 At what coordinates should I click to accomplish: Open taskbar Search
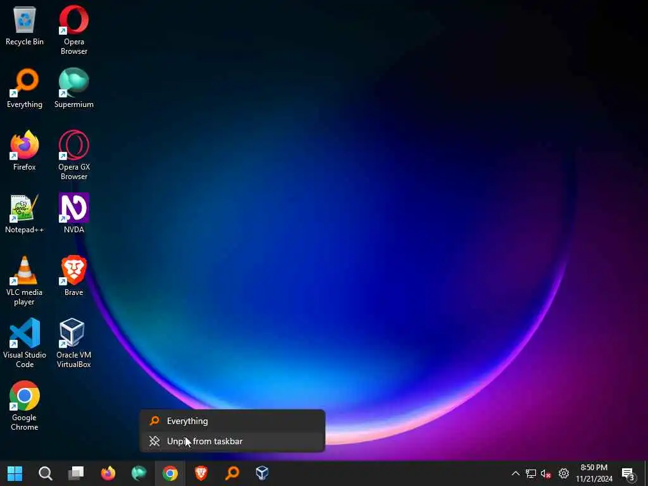click(46, 473)
